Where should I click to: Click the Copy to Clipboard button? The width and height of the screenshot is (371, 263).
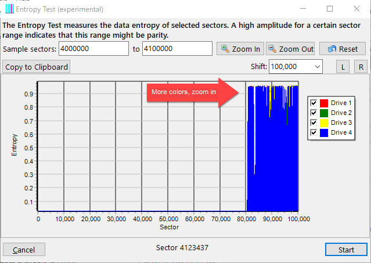(x=37, y=67)
